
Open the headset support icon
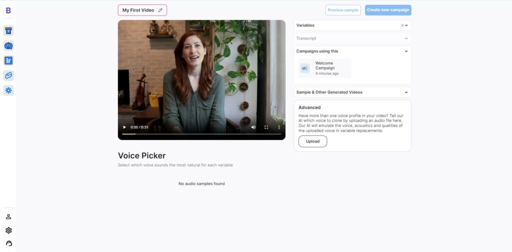8,243
